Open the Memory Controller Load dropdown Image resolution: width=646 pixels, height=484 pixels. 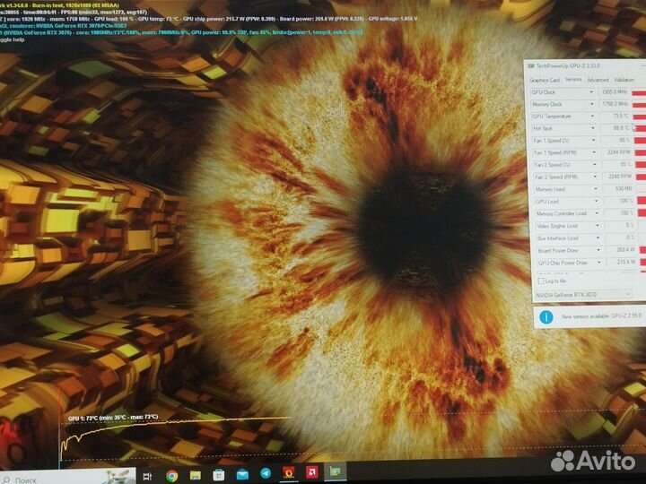pos(597,213)
